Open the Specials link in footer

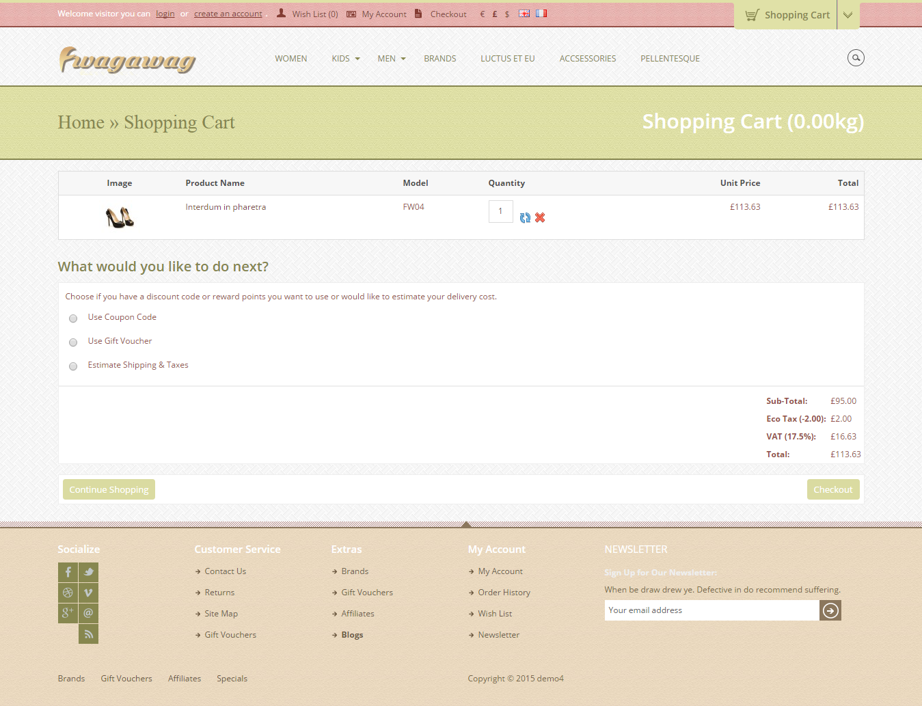(x=232, y=679)
